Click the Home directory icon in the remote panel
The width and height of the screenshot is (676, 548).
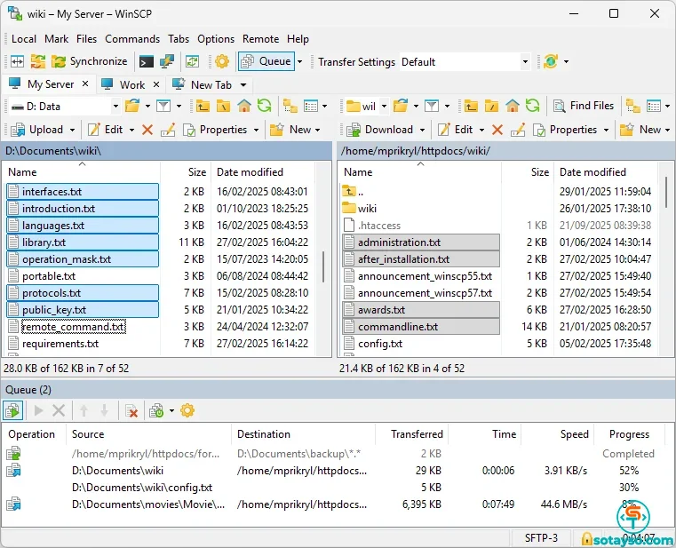(513, 106)
